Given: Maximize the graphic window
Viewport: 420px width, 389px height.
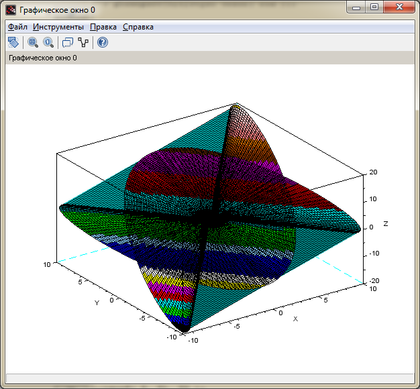Looking at the screenshot, I should click(374, 7).
